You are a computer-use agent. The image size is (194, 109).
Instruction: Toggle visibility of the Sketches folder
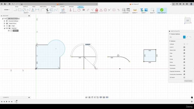7,28
